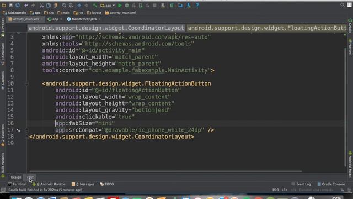Click the AVD Manager device icon
Screen dimensions: 353x199
[x=163, y=5]
